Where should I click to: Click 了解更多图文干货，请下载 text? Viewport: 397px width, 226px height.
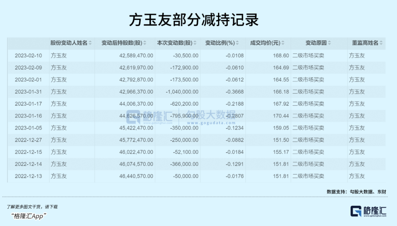pos(32,207)
